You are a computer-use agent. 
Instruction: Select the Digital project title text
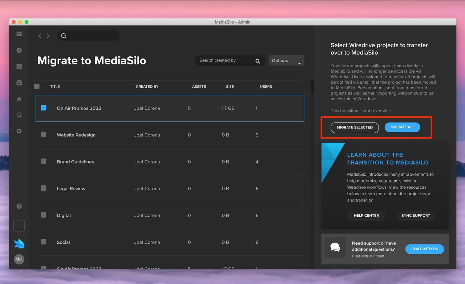(64, 216)
